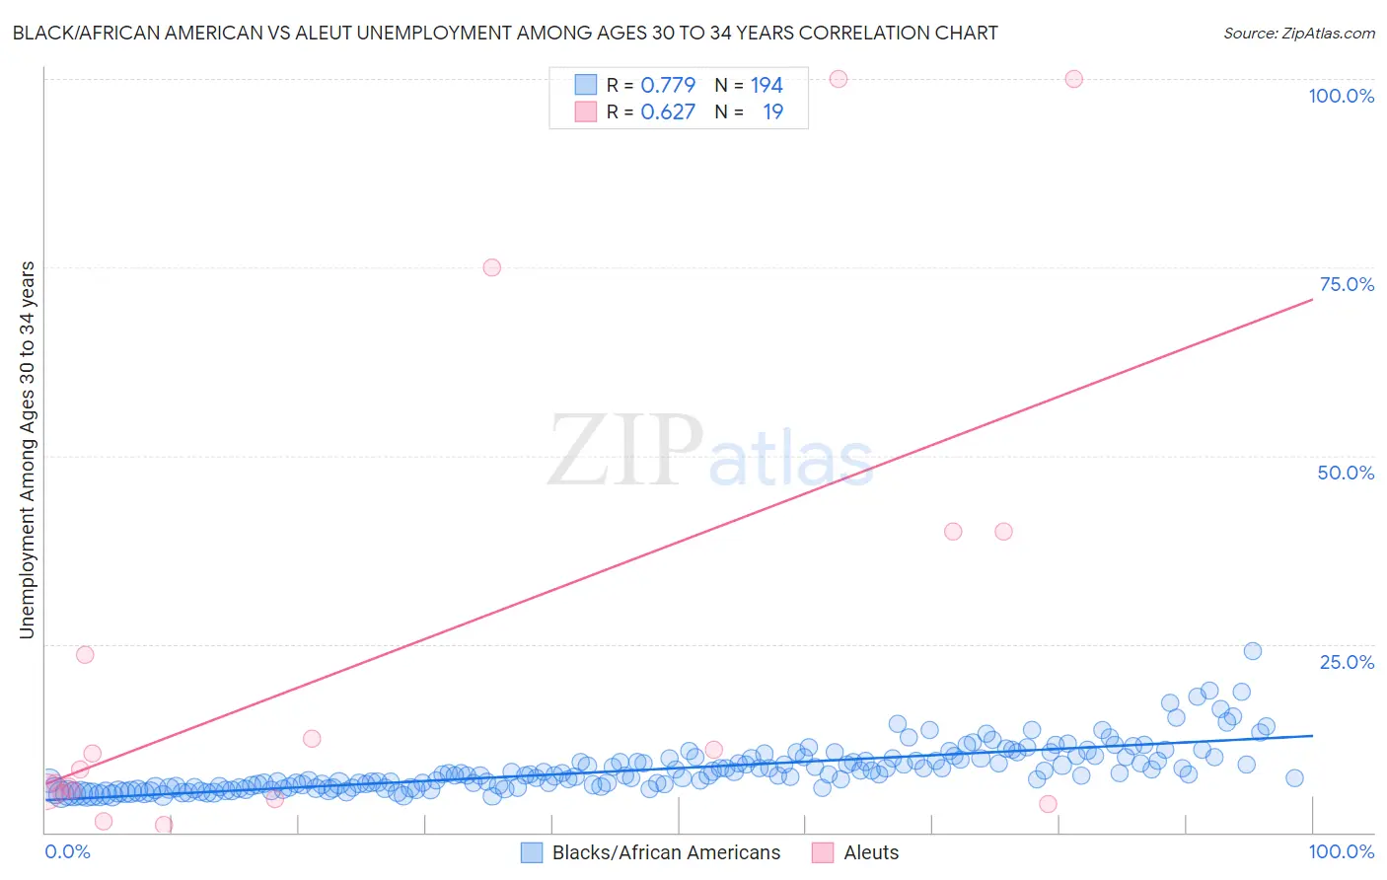Screen dimensions: 1387x880
Task: Select the Blacks/African Americans legend label
Action: coord(666,852)
